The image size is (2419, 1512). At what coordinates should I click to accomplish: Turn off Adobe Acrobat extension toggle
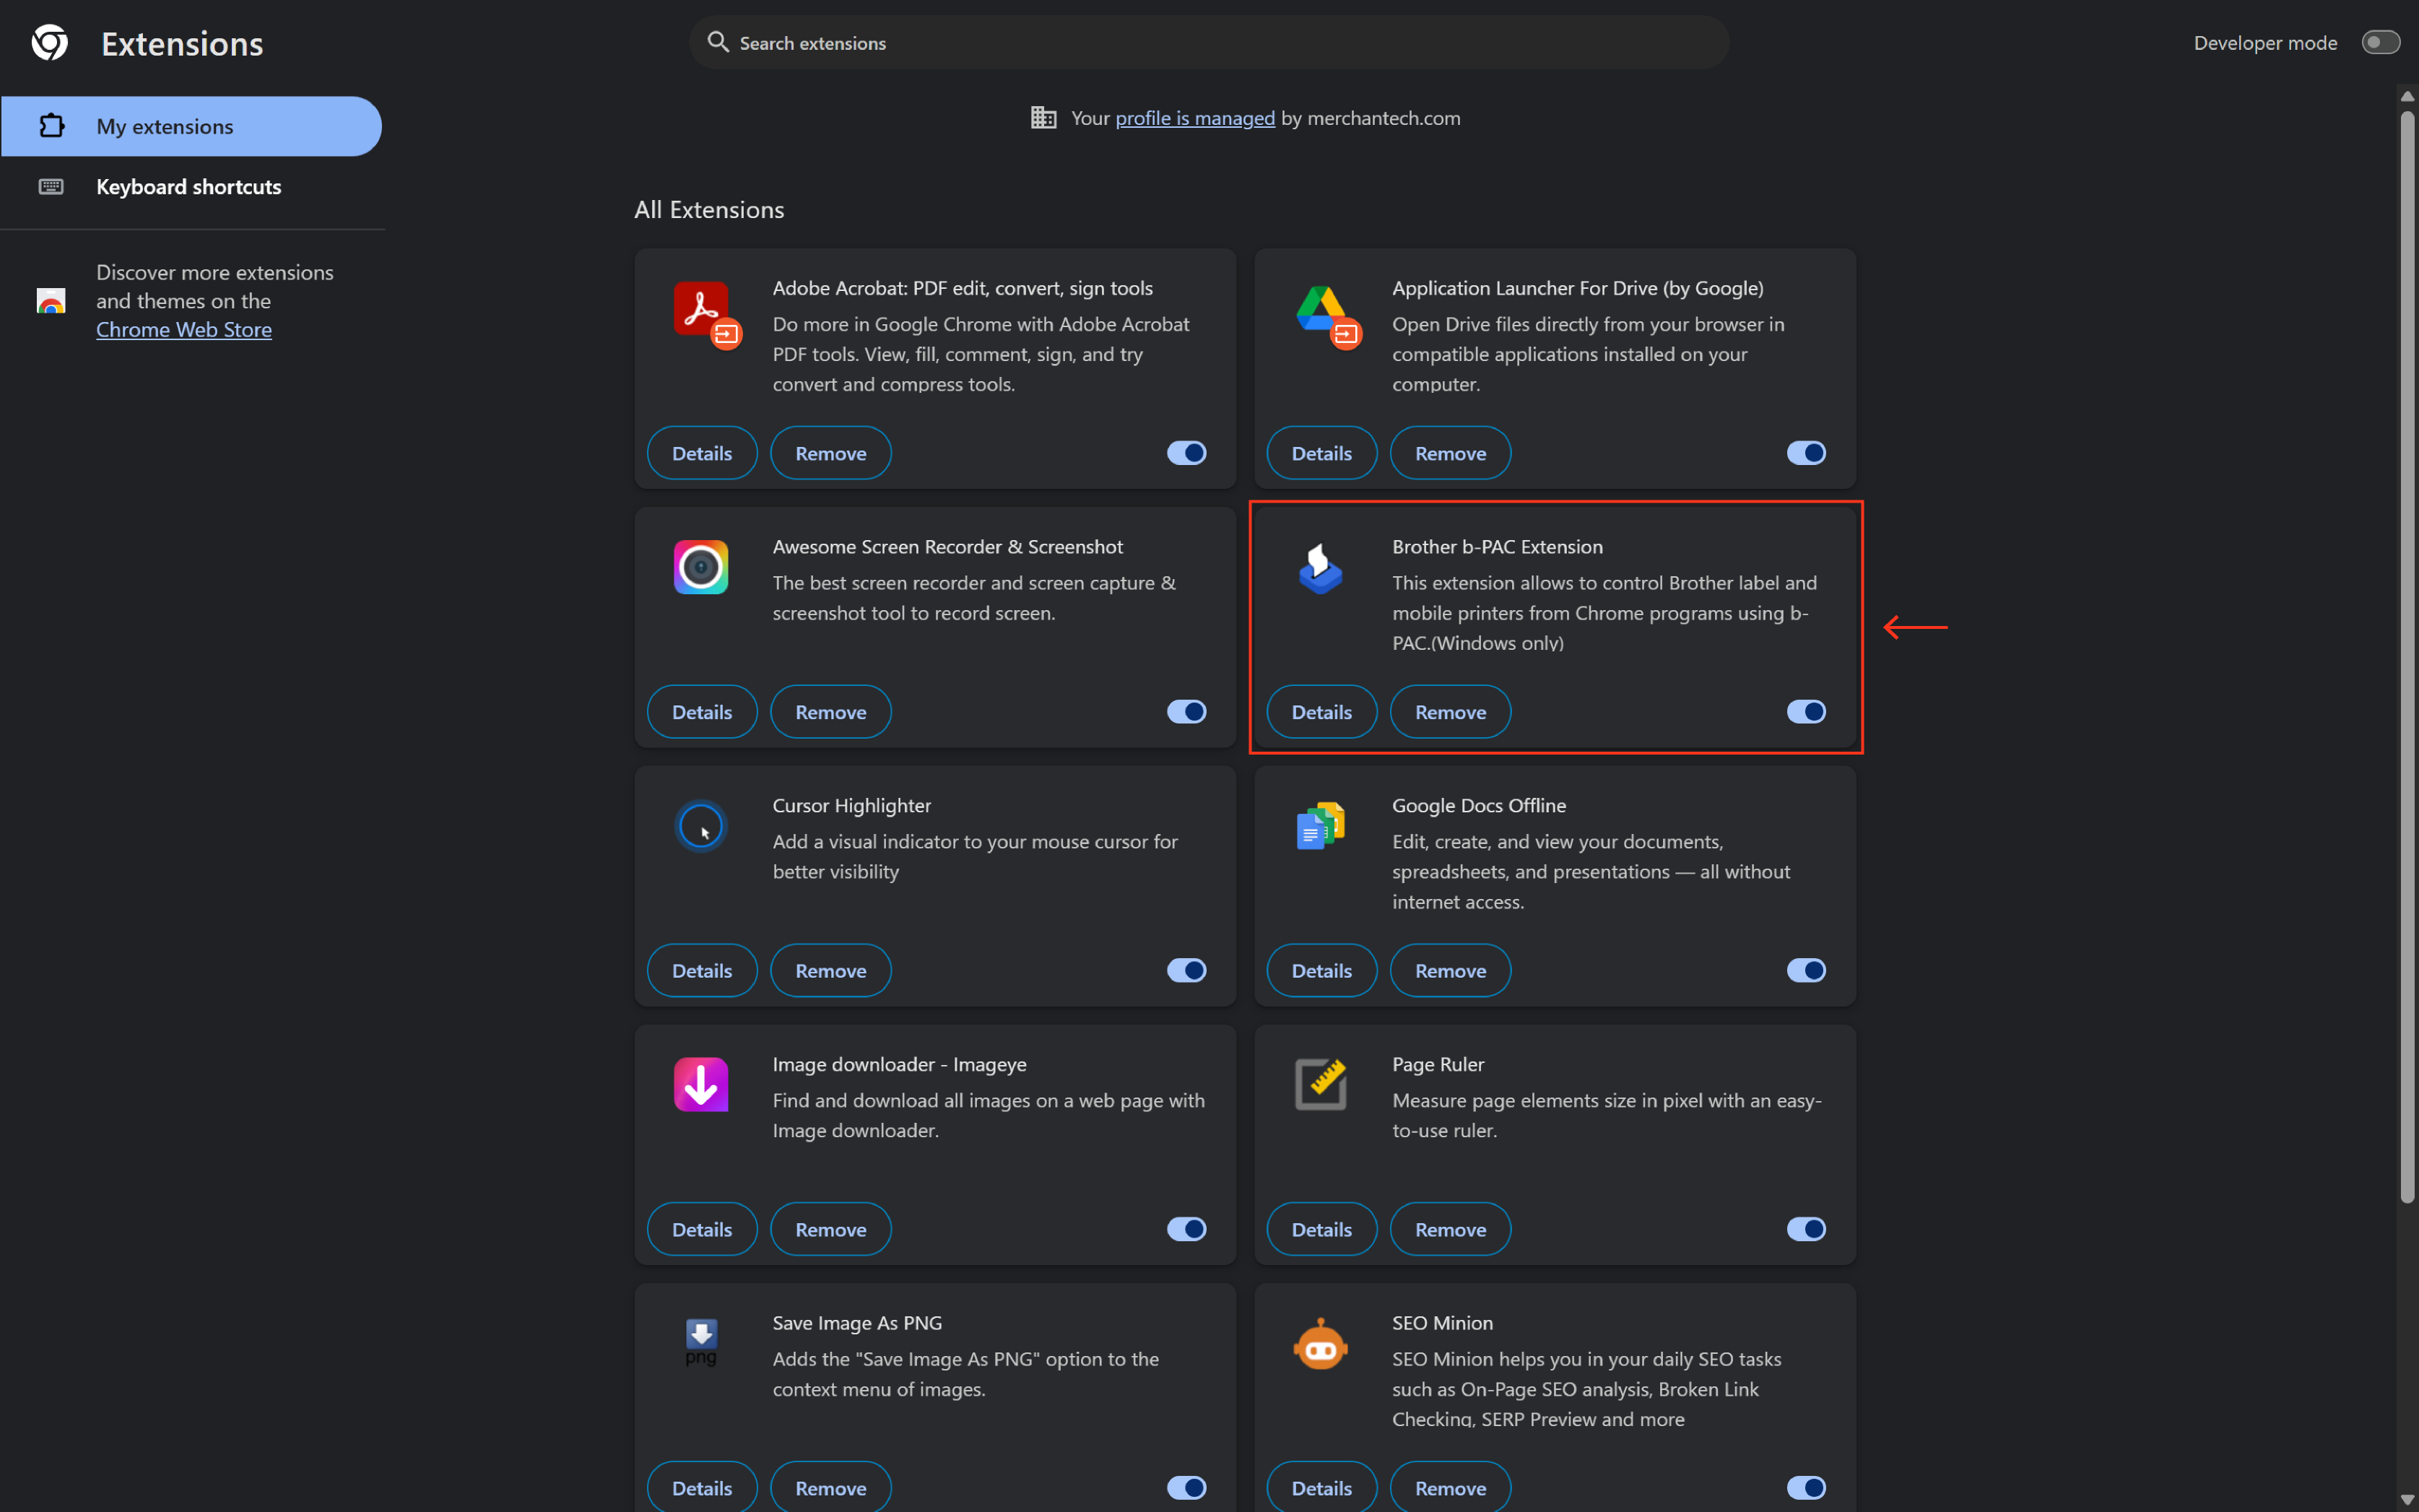click(x=1186, y=453)
